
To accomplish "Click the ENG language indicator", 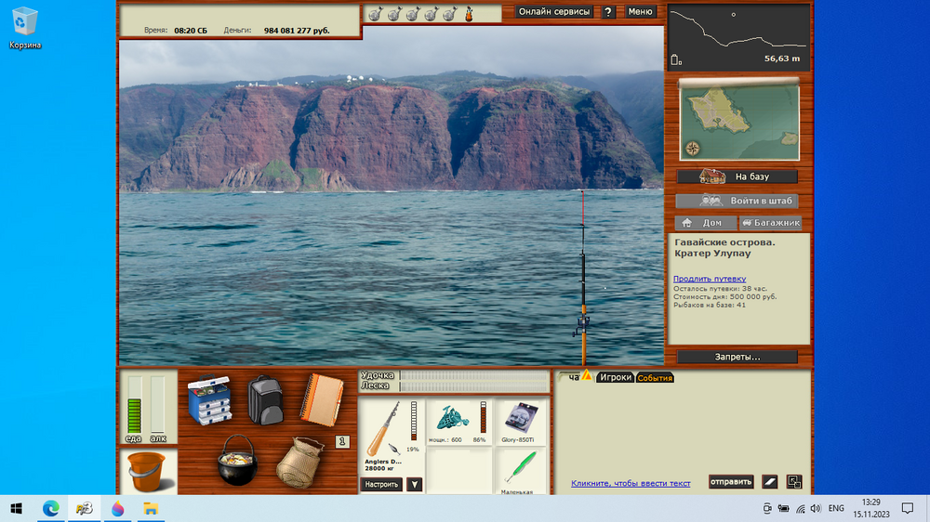I will 836,508.
